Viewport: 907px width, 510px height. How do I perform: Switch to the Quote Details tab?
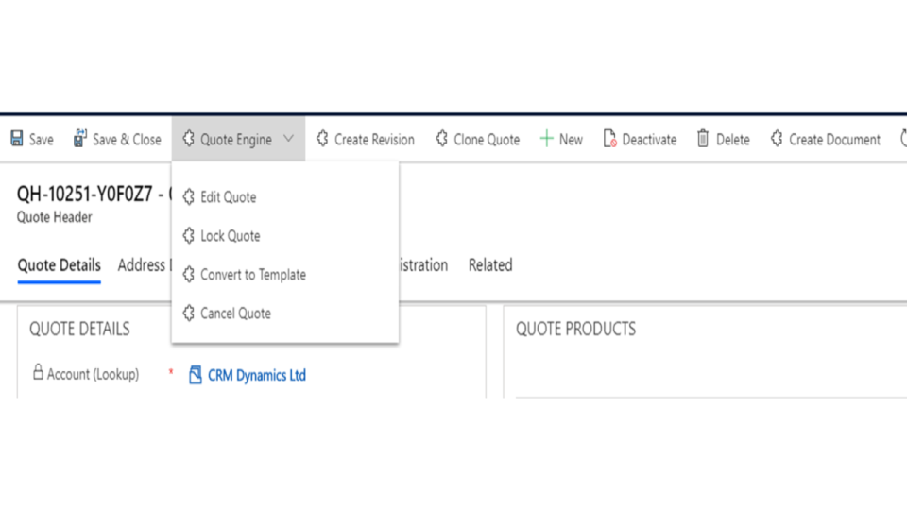click(59, 265)
